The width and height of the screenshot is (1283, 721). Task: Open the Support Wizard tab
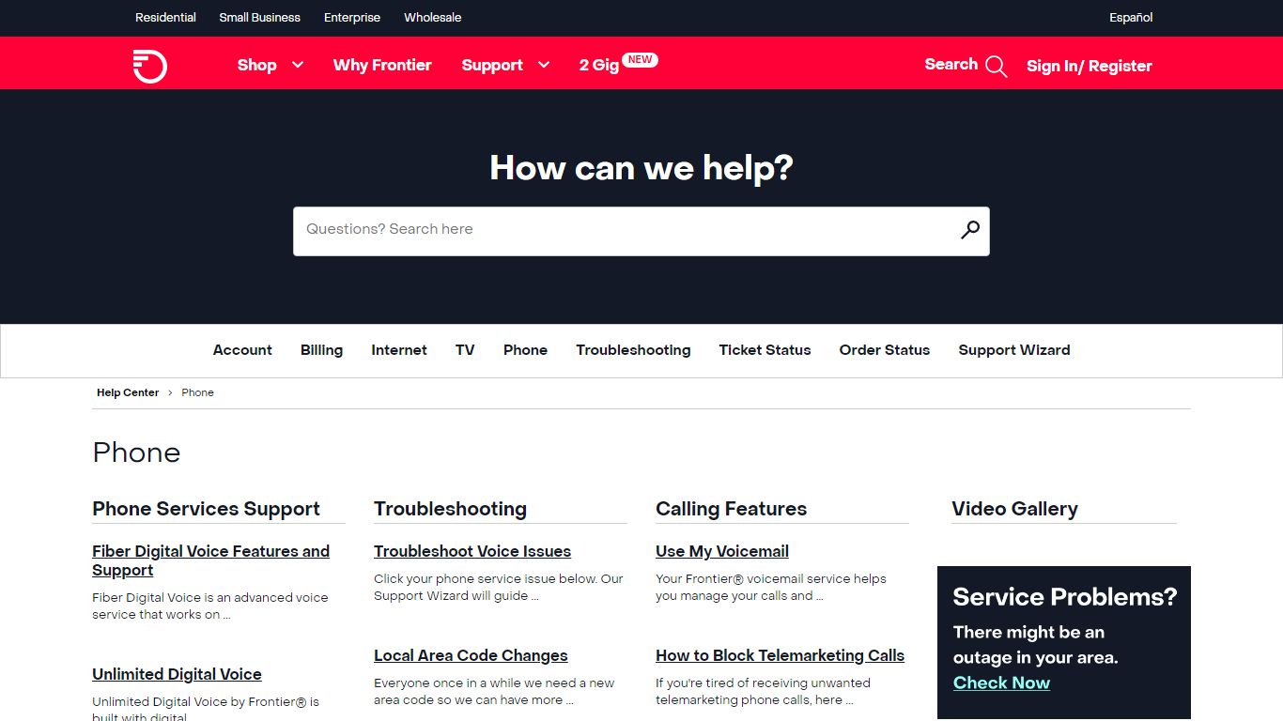tap(1014, 350)
